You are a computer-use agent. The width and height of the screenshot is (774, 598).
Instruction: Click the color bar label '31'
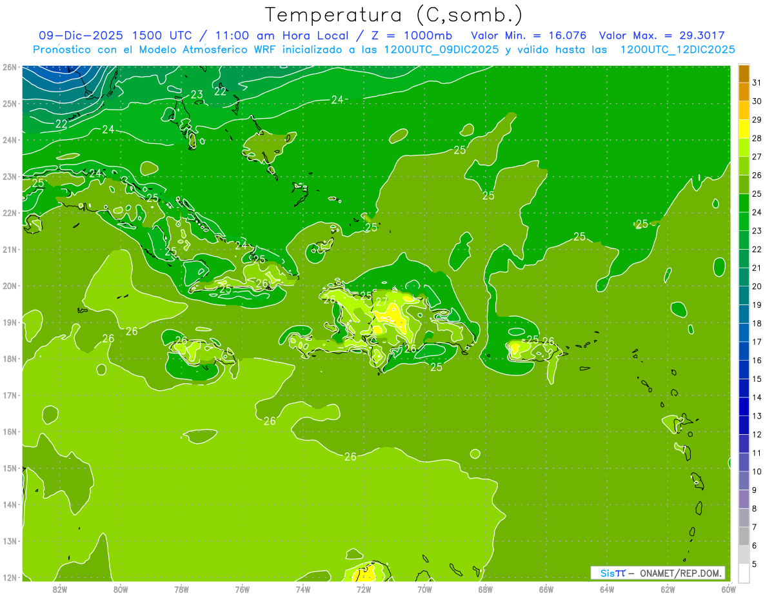coord(757,83)
